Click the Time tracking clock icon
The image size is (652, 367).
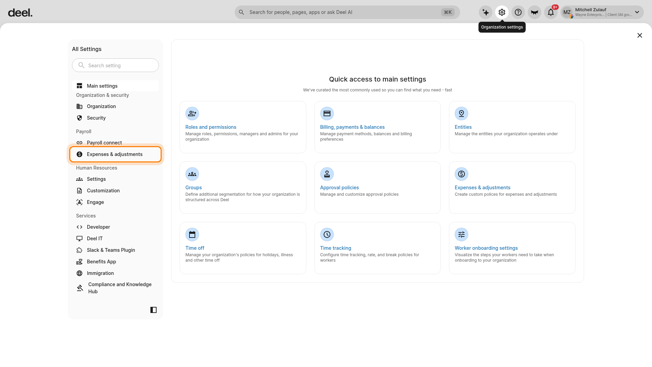coord(327,234)
